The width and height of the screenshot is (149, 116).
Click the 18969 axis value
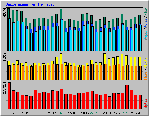(x=4, y=57)
